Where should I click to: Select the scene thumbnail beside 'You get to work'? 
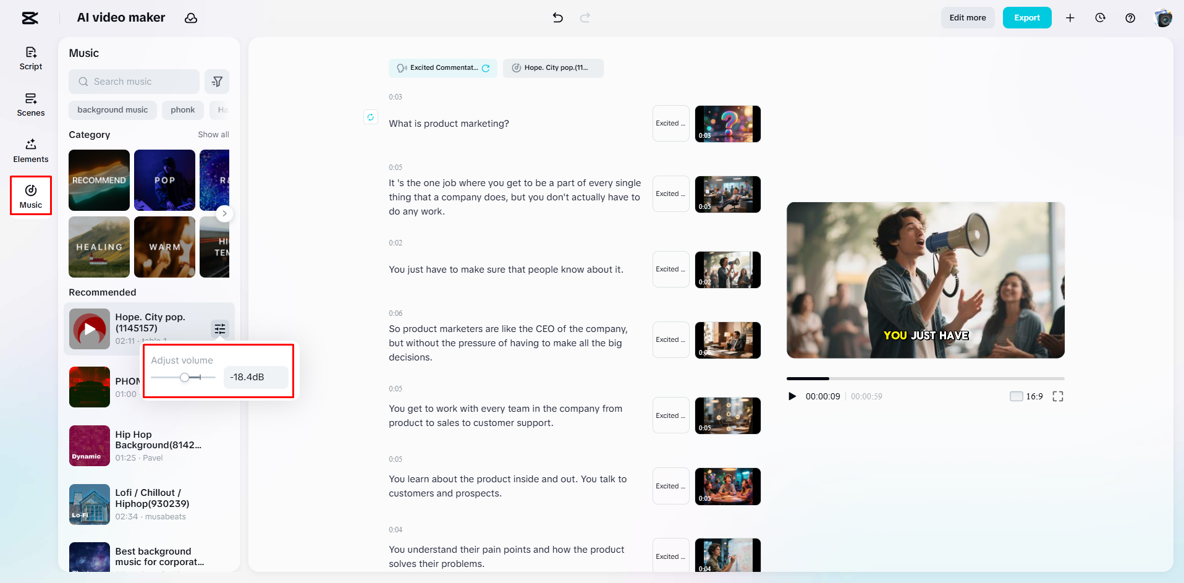[728, 415]
